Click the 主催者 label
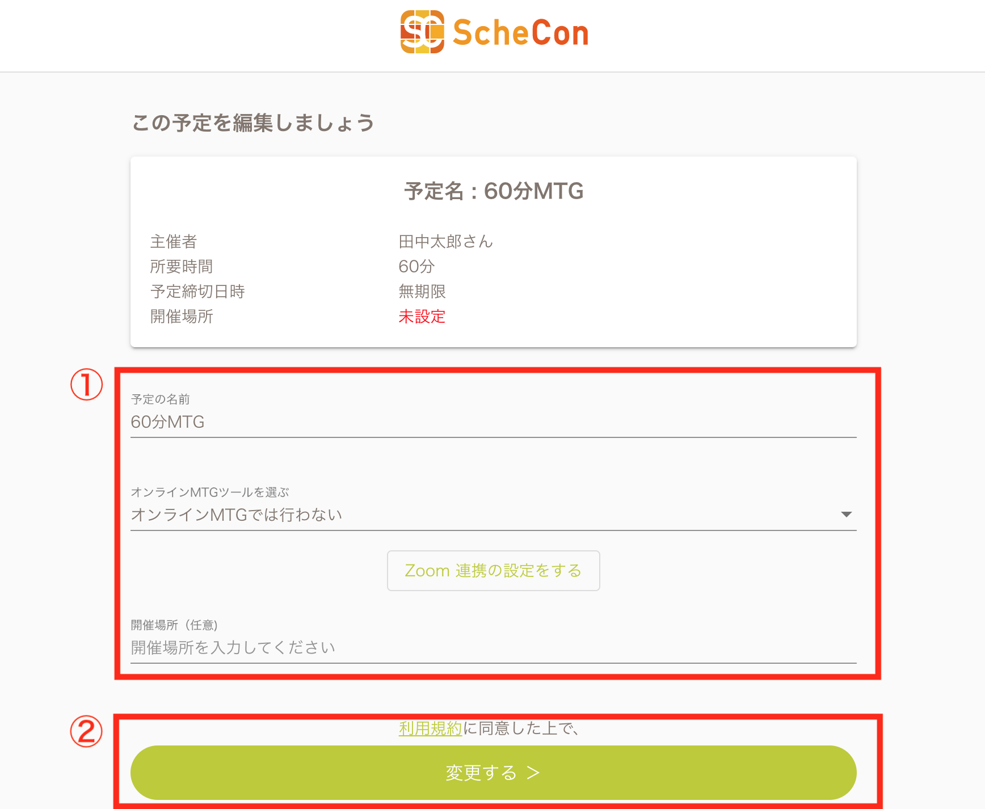 point(173,242)
